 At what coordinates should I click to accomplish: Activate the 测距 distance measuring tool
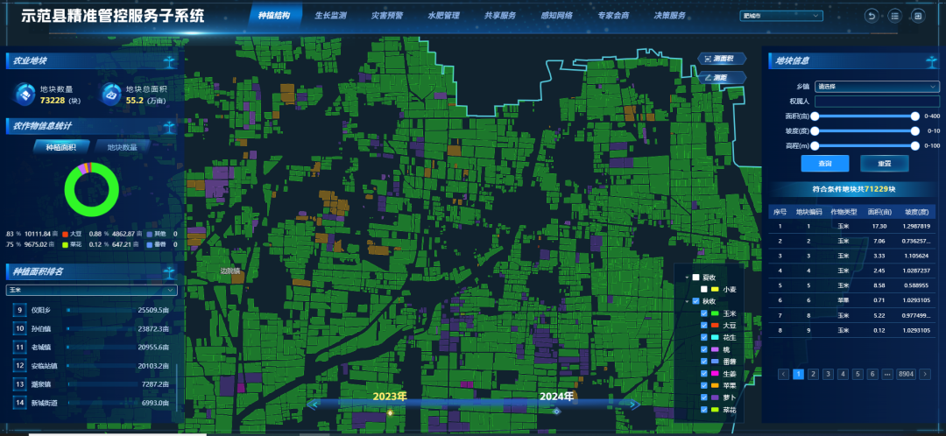722,77
